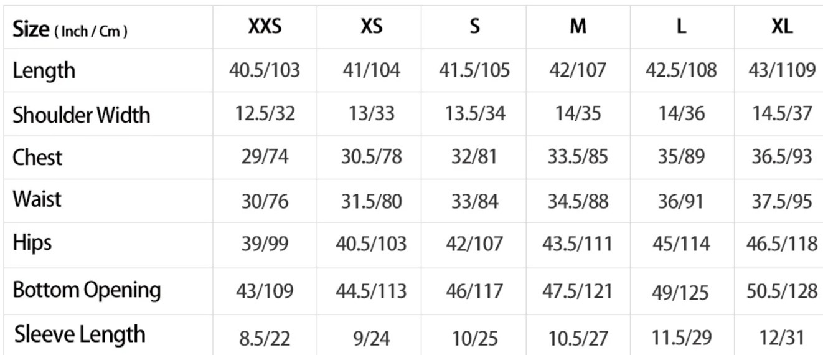Image resolution: width=823 pixels, height=355 pixels.
Task: Click the XXS size column header
Action: [x=265, y=27]
